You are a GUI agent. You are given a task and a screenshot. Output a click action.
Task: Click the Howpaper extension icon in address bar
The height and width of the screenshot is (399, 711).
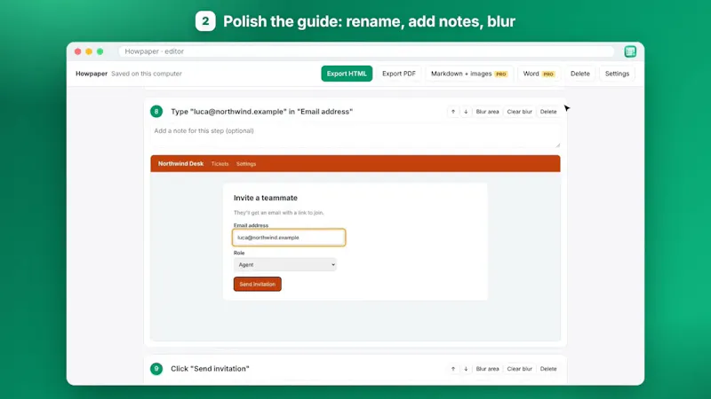point(630,51)
